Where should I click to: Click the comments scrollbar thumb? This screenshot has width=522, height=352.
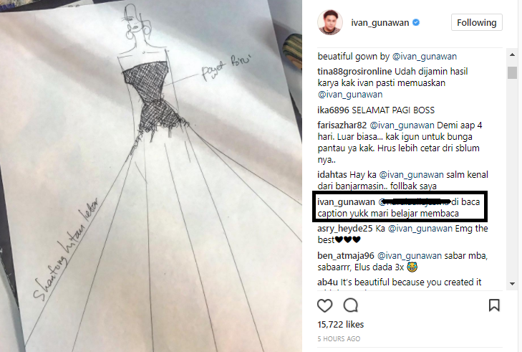pyautogui.click(x=513, y=72)
